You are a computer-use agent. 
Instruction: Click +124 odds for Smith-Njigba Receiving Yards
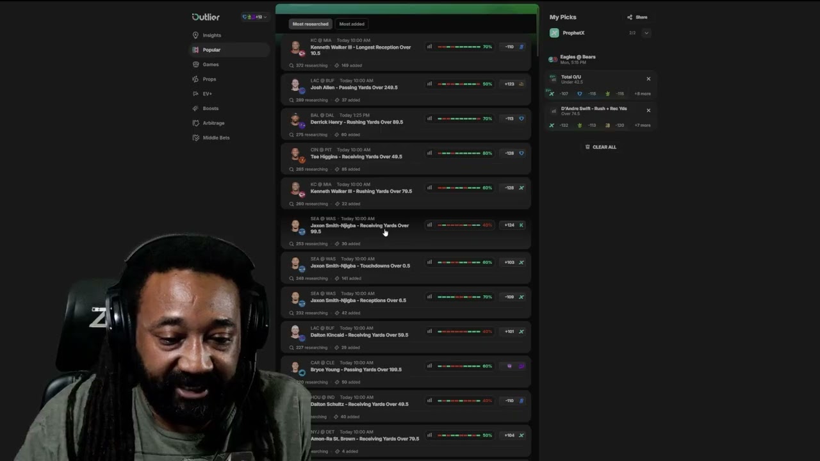click(x=514, y=225)
